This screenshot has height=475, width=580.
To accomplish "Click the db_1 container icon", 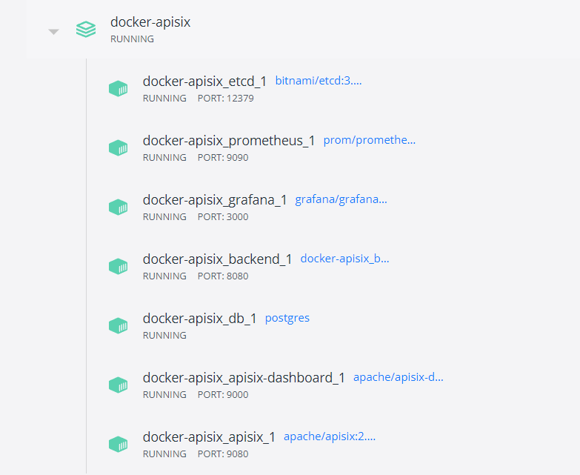I will coord(119,325).
